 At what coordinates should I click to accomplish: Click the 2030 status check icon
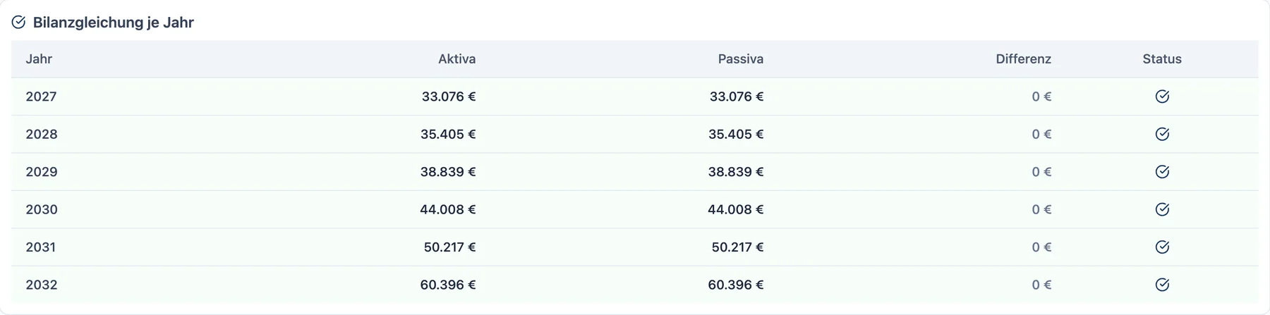click(x=1162, y=209)
